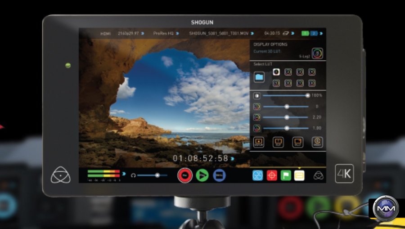Image resolution: width=405 pixels, height=229 pixels.
Task: Click the brightness icon left of the 100% slider
Action: (257, 96)
